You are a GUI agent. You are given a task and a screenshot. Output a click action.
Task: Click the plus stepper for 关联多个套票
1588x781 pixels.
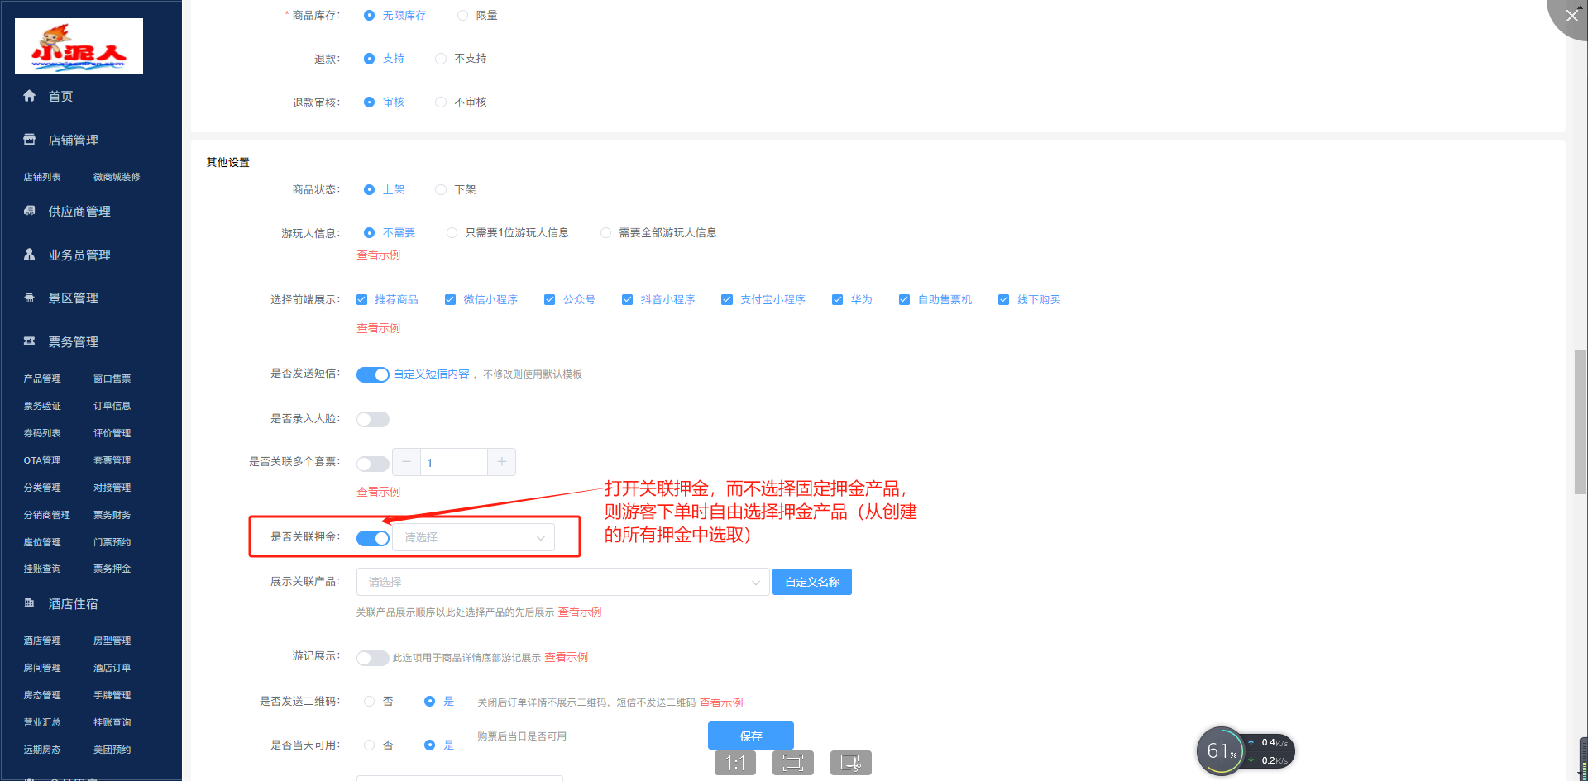pos(501,462)
